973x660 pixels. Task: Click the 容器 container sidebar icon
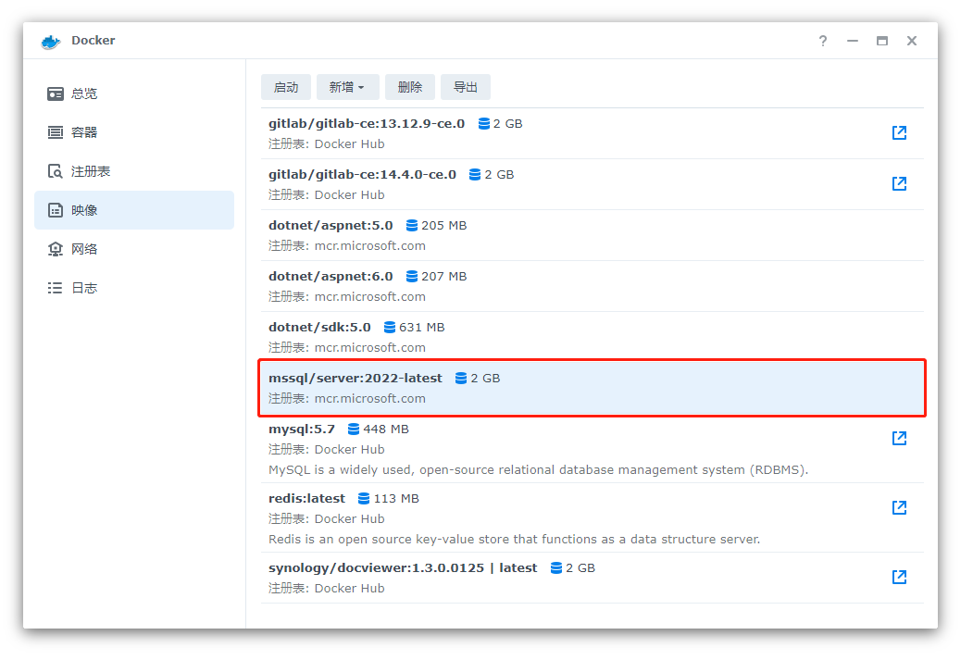click(x=56, y=132)
